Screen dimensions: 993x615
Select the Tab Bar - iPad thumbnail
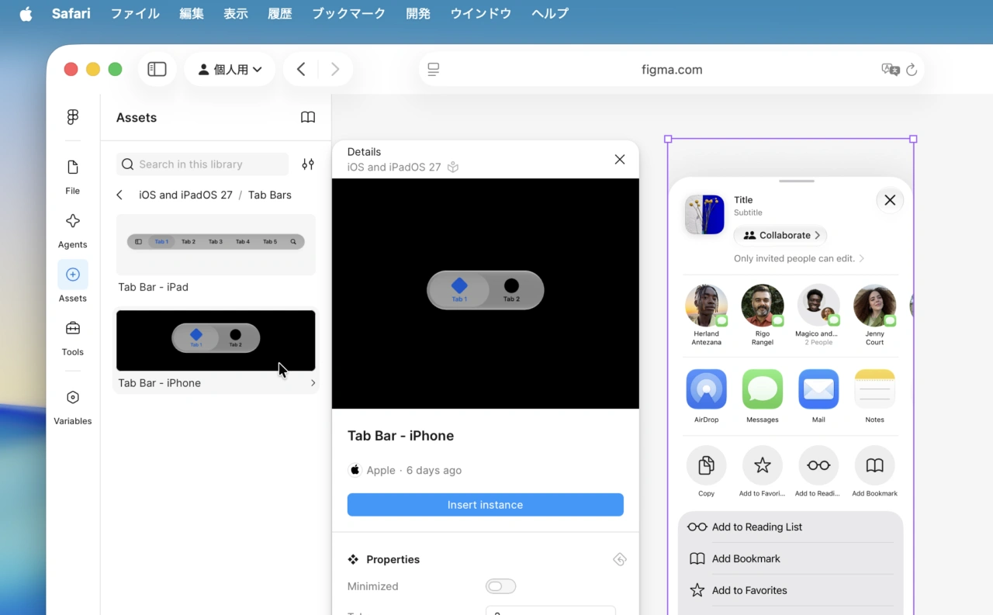click(216, 244)
